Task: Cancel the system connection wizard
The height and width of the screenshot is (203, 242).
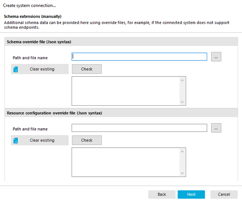Action: pos(224,195)
